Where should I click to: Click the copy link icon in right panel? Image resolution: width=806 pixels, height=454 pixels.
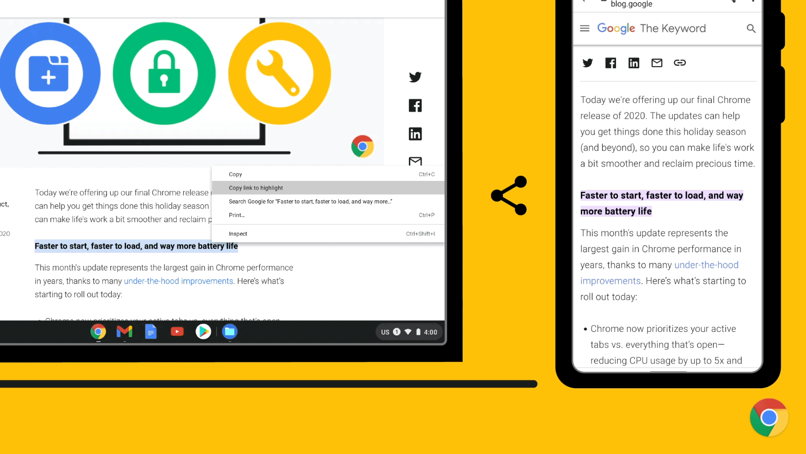pyautogui.click(x=680, y=63)
